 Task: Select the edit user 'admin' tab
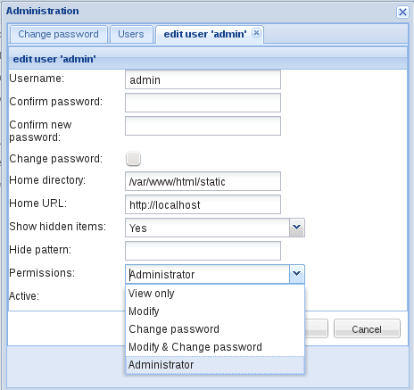coord(205,35)
